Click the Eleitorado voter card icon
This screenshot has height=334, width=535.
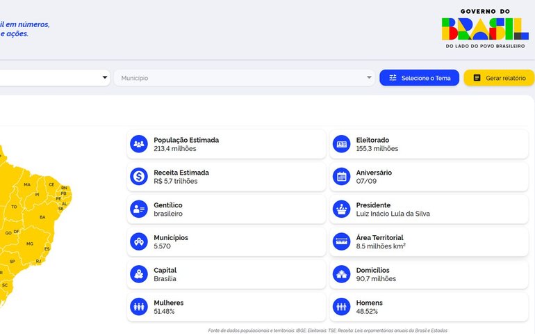(342, 144)
